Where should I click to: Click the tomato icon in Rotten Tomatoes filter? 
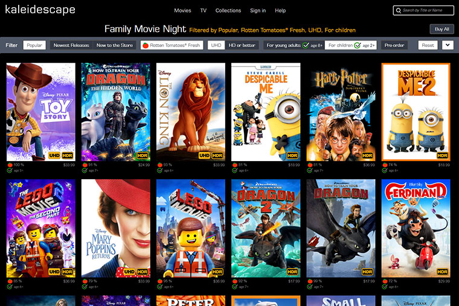pyautogui.click(x=146, y=45)
